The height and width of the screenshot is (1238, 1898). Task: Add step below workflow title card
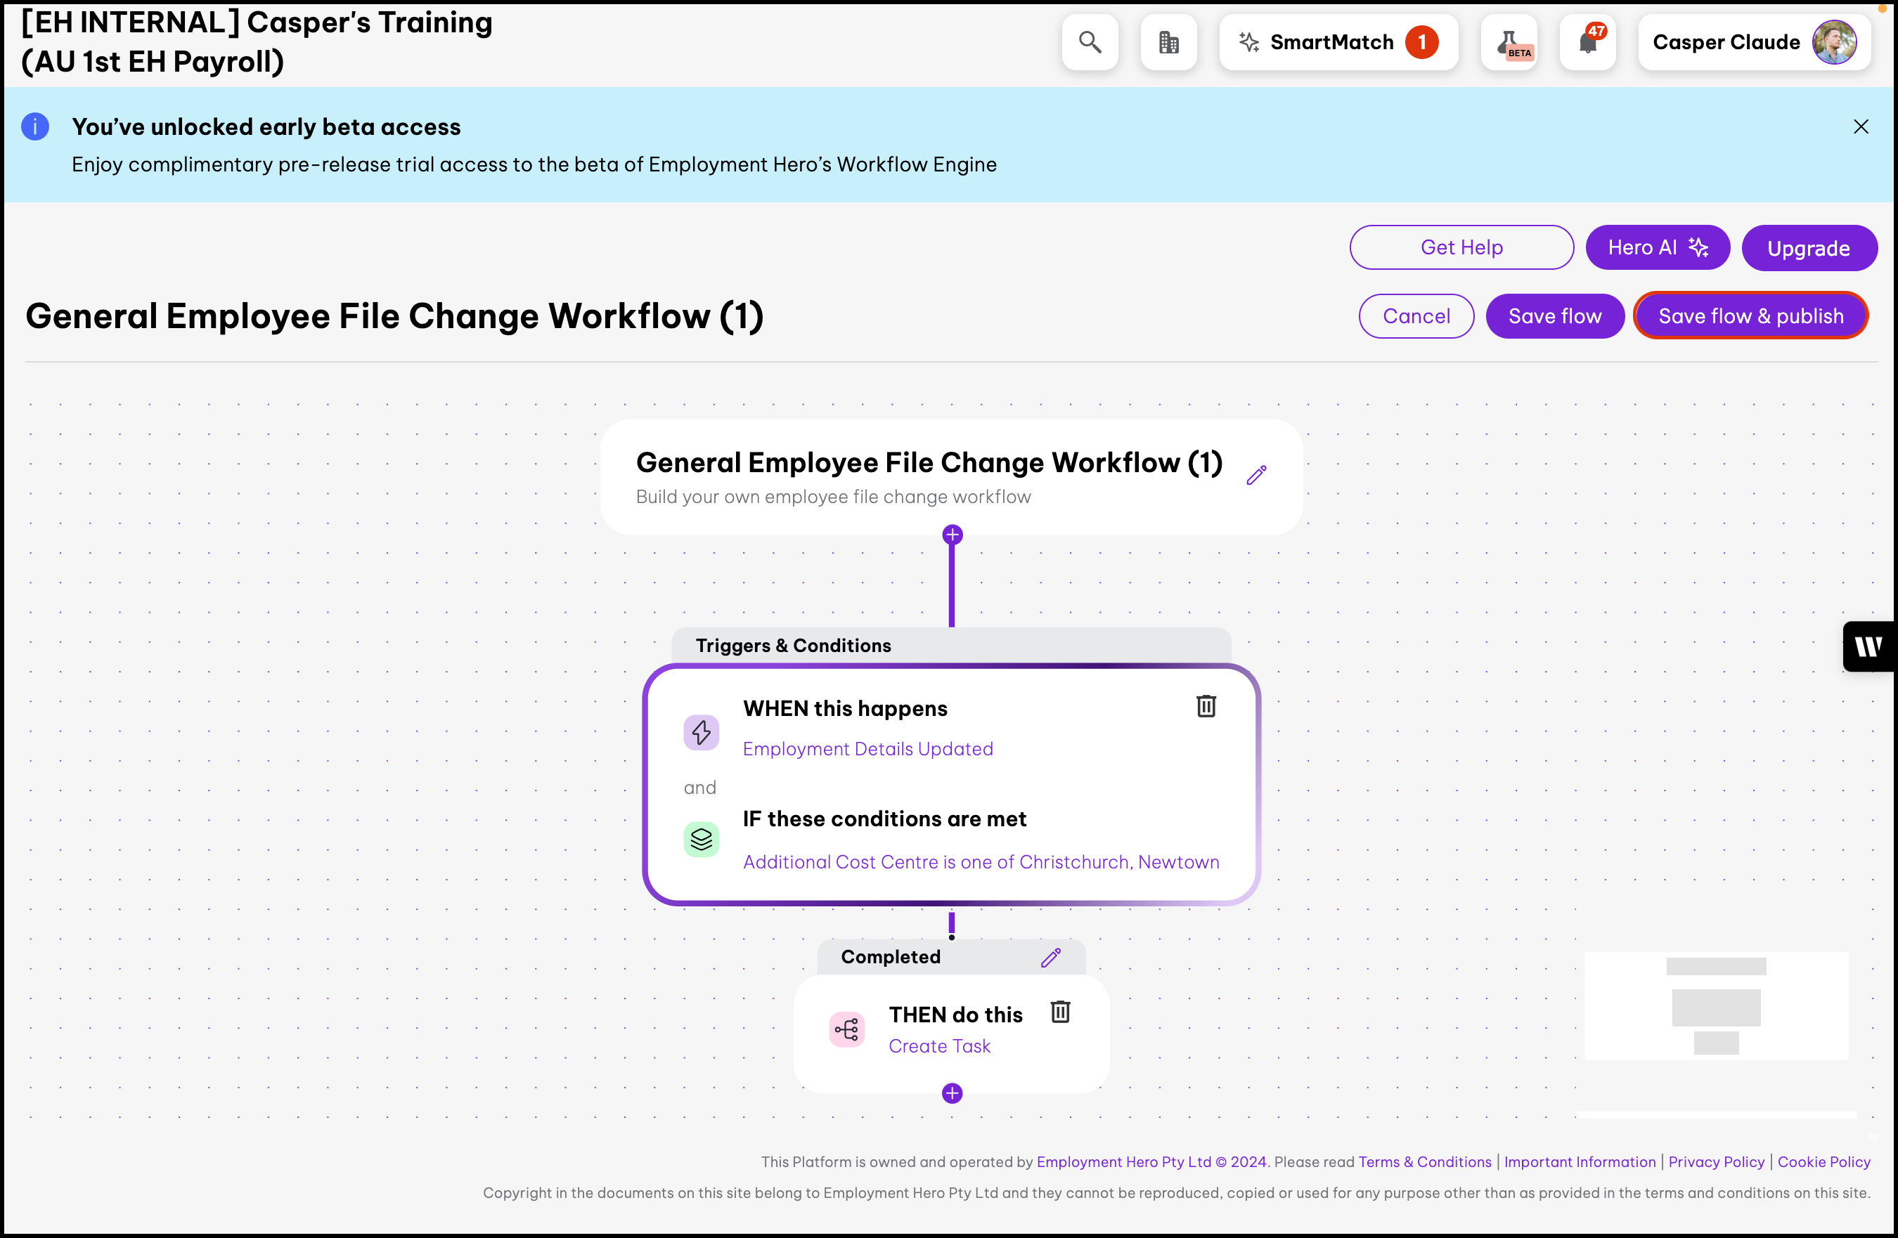[953, 535]
